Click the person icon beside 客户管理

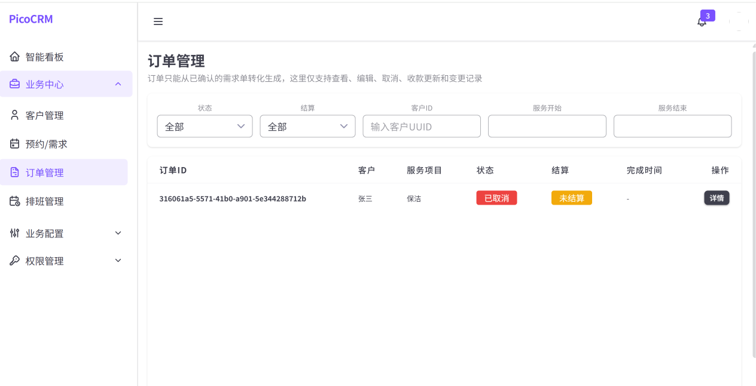(x=15, y=115)
